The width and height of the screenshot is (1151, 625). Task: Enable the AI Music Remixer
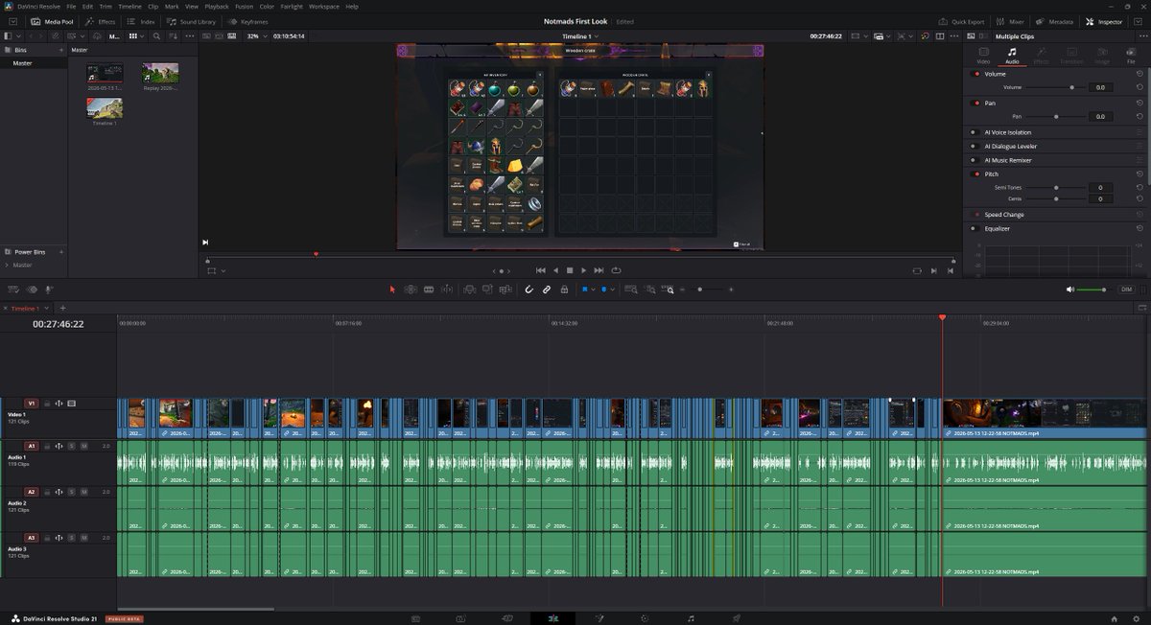973,160
